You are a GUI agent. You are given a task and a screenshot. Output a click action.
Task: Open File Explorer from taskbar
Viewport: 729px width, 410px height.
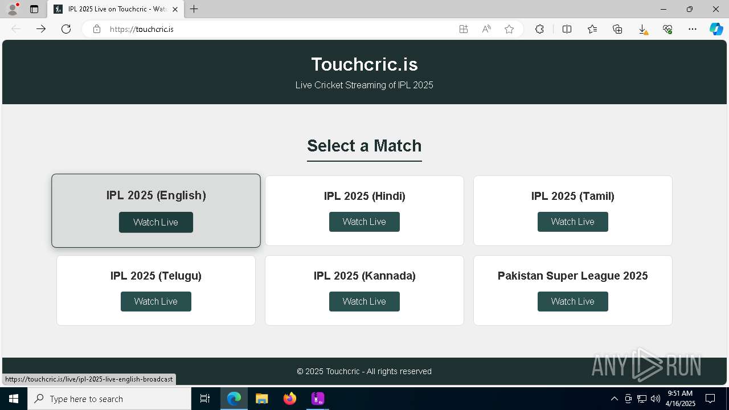click(261, 399)
